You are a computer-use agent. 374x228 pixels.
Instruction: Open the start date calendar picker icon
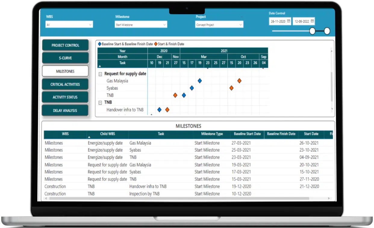click(x=288, y=21)
